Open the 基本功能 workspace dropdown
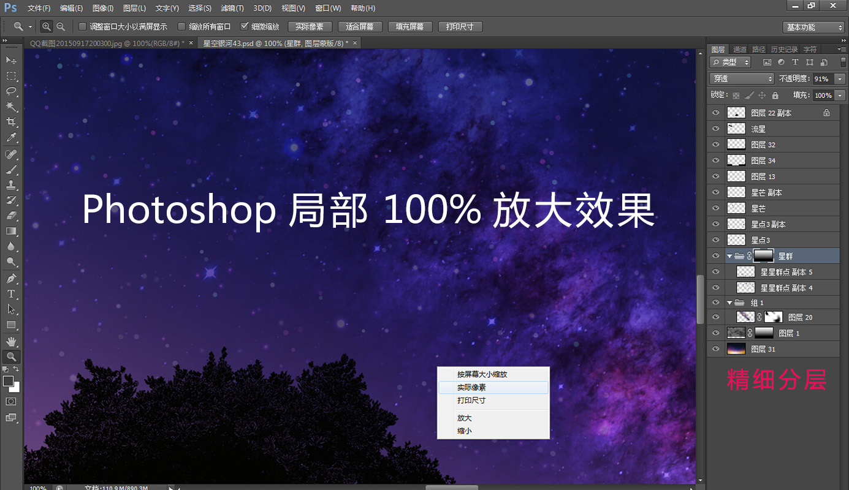Screen dimensions: 849x490 [x=815, y=27]
